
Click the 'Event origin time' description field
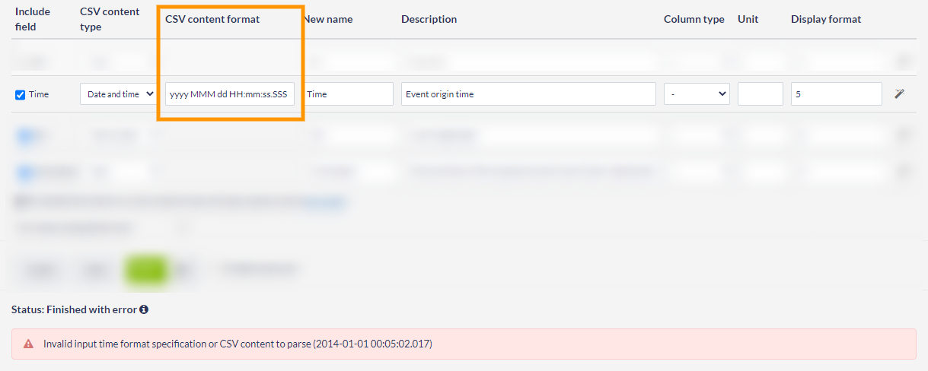[528, 94]
